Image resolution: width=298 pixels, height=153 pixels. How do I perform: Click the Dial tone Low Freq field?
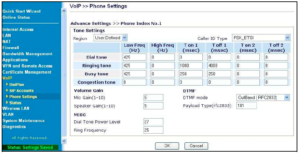[x=135, y=57]
